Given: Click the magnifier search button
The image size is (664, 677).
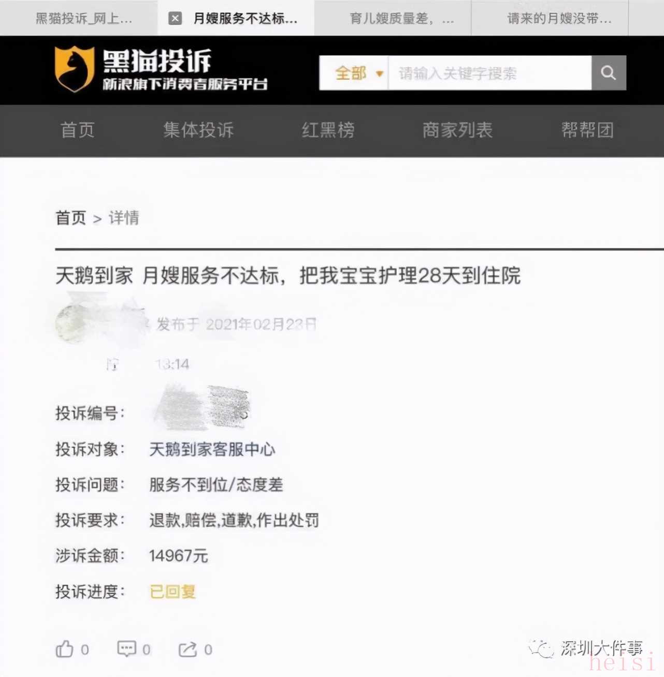Looking at the screenshot, I should coord(609,73).
